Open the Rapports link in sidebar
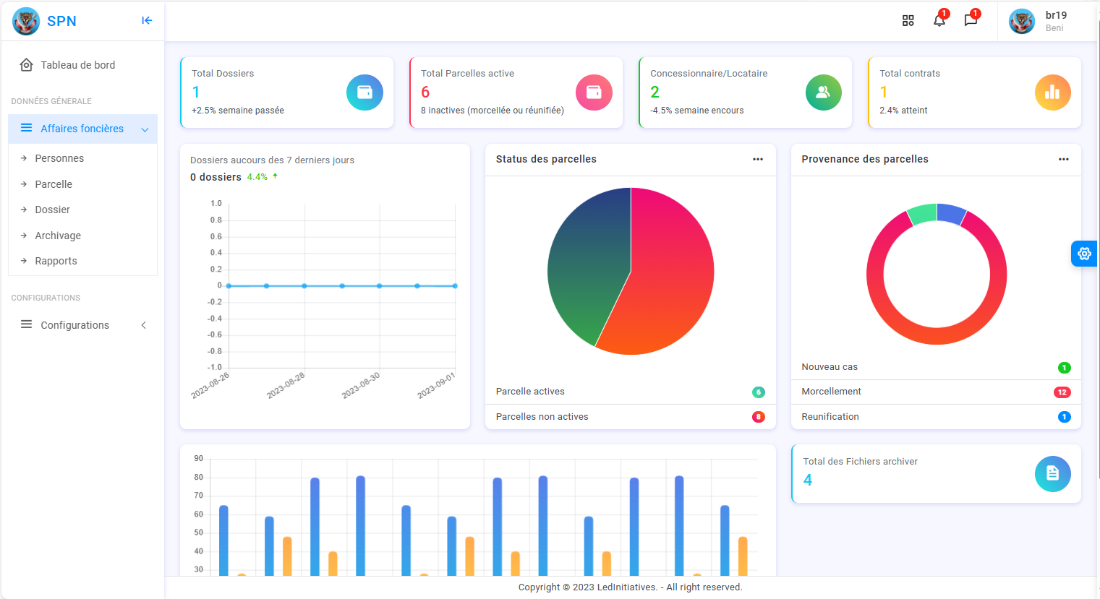Viewport: 1100px width, 599px height. pos(56,261)
